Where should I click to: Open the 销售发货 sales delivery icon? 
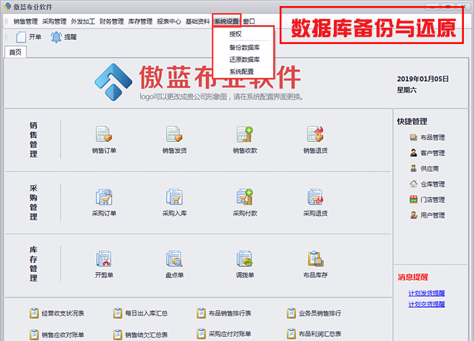[174, 135]
